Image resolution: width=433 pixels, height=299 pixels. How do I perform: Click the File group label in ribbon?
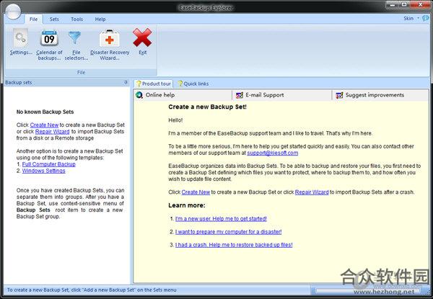click(x=81, y=72)
